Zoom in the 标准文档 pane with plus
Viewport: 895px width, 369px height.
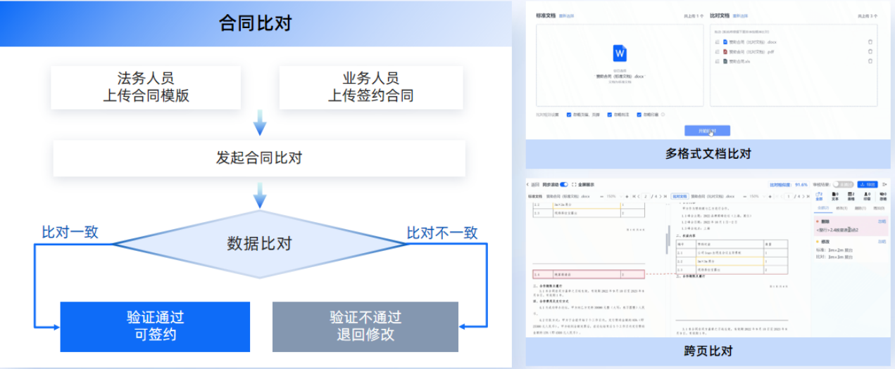(x=627, y=196)
